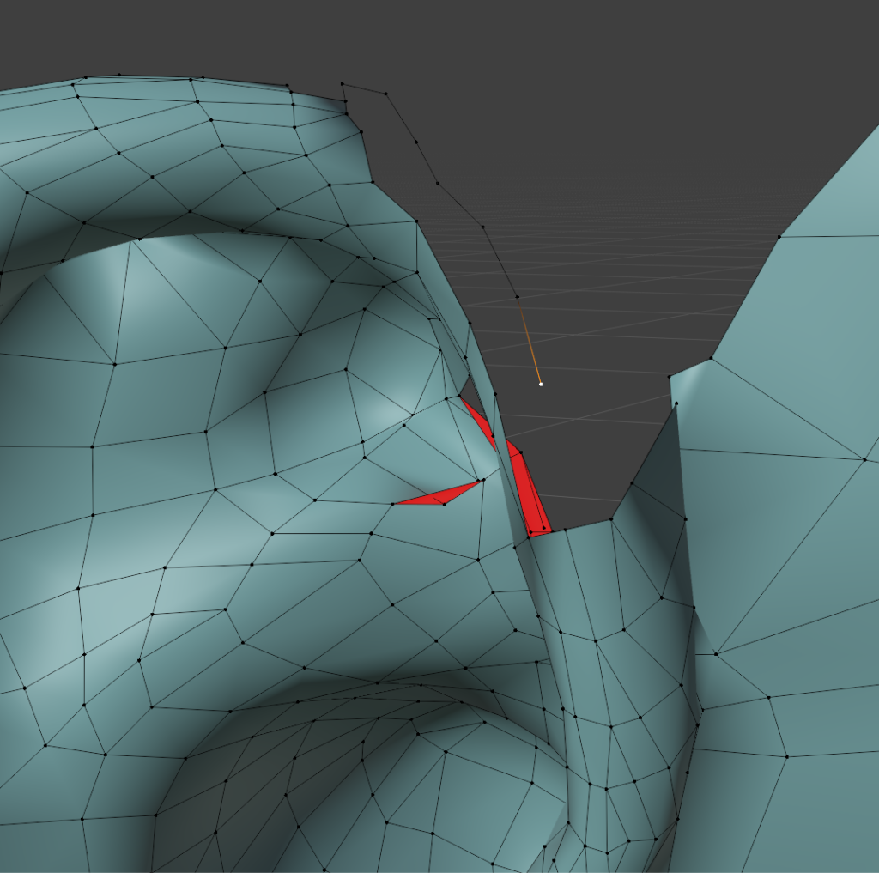This screenshot has width=879, height=873.
Task: Click the topmost vertex of the loose wire chain
Action: click(x=343, y=84)
